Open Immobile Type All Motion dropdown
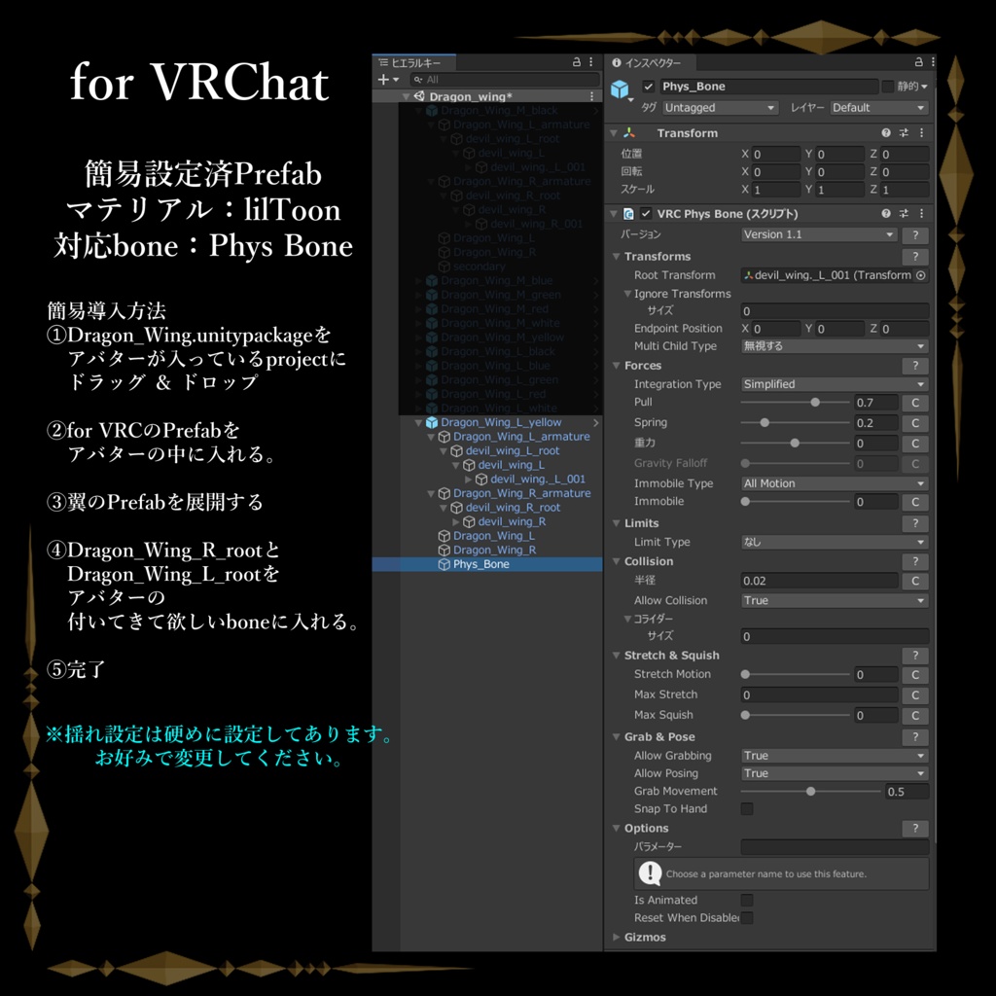 835,483
